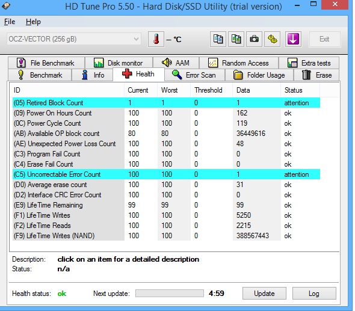The height and width of the screenshot is (311, 355).
Task: Click the description hint text
Action: [128, 259]
